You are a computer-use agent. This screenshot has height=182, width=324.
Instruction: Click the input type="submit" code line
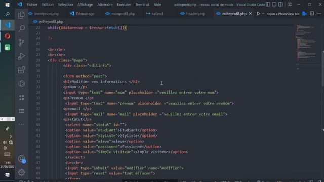[x=124, y=168]
